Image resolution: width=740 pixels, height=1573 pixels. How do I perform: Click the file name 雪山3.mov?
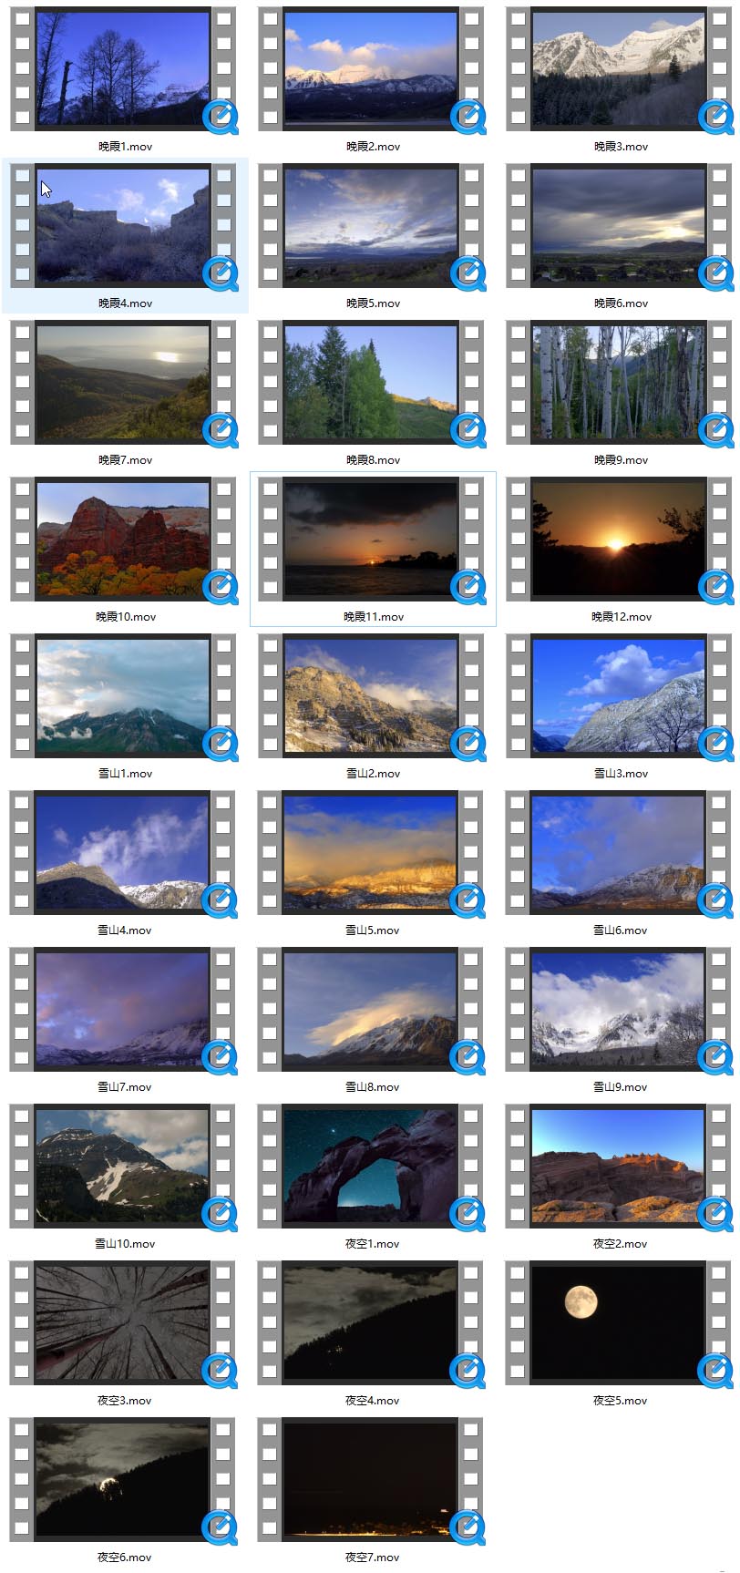tap(622, 774)
